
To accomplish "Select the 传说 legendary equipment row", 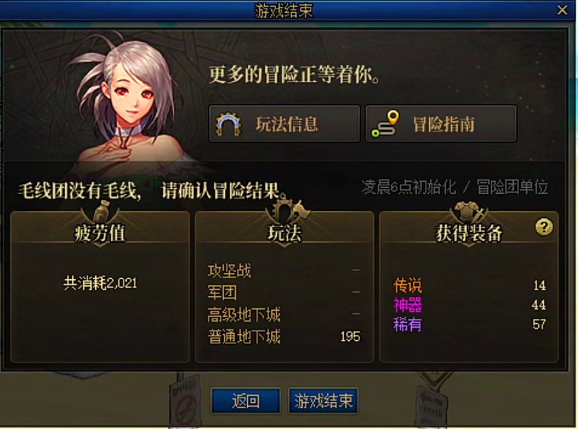I will (469, 285).
